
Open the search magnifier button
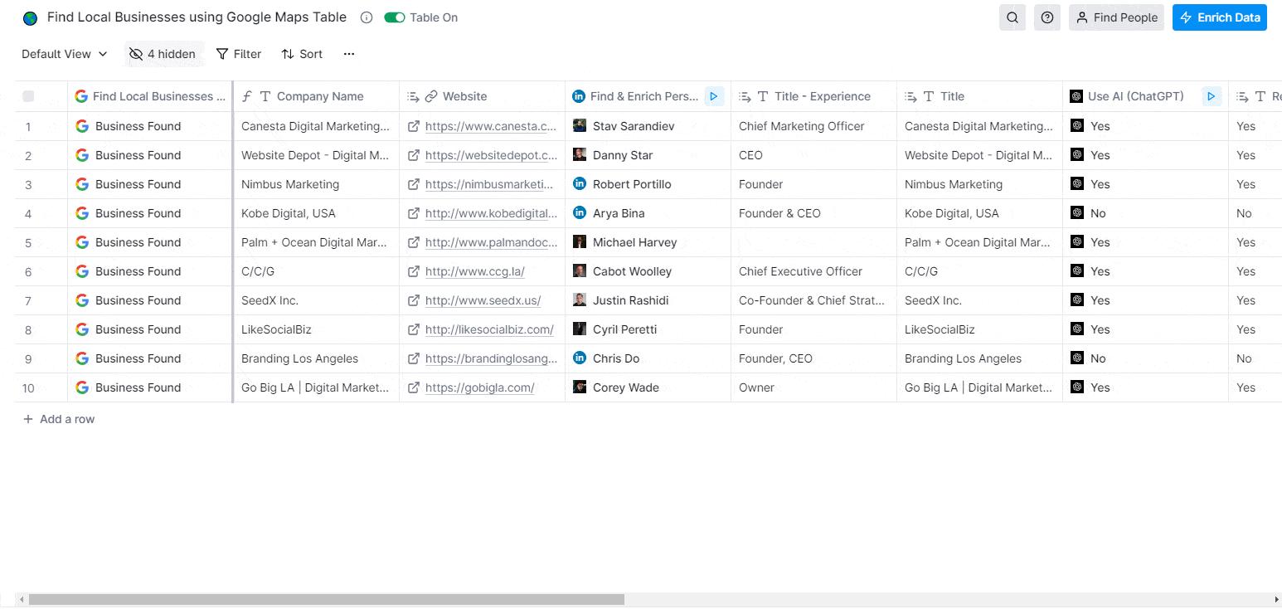(1012, 17)
